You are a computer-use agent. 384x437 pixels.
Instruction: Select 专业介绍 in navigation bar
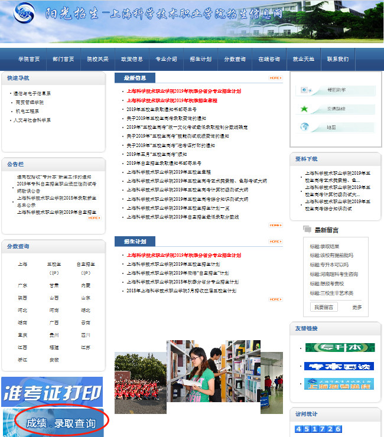point(166,59)
